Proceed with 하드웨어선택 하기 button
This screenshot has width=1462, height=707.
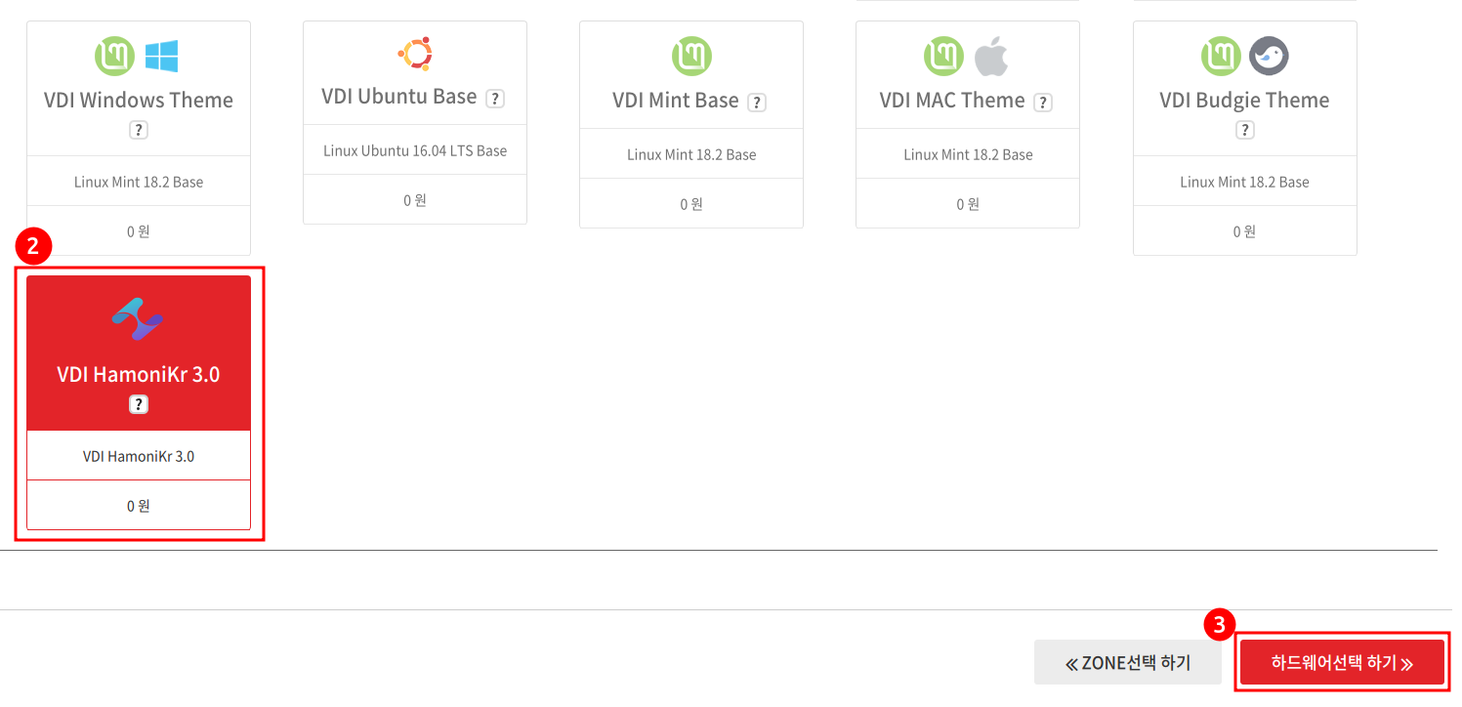(1342, 663)
